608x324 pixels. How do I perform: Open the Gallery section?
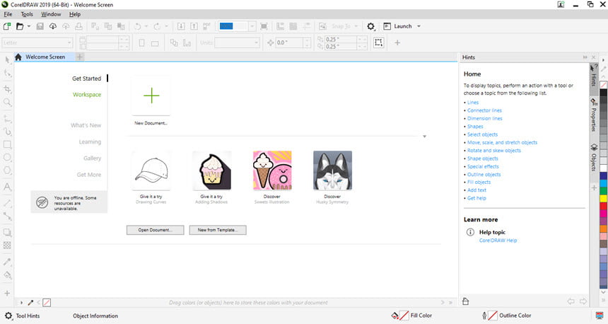click(x=93, y=158)
